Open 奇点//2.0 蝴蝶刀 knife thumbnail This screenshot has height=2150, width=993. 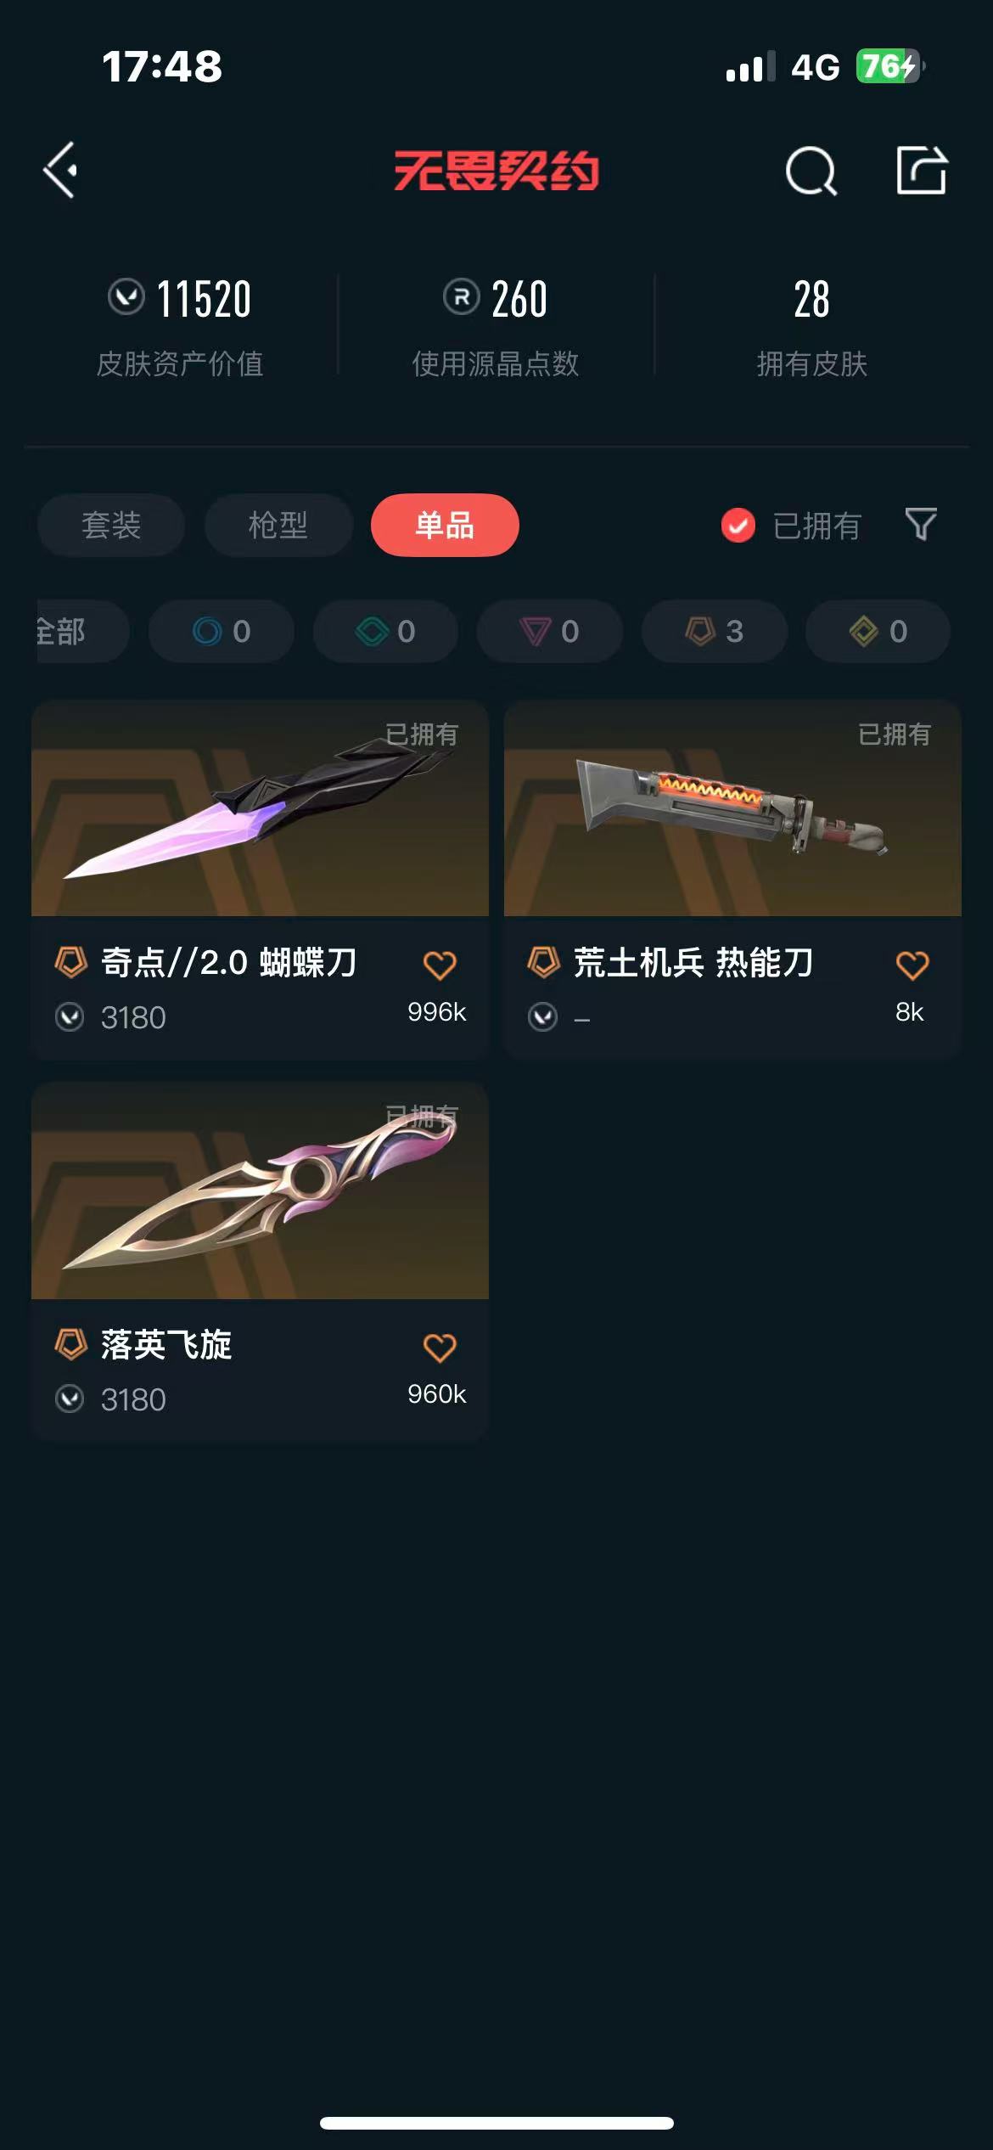coord(260,808)
